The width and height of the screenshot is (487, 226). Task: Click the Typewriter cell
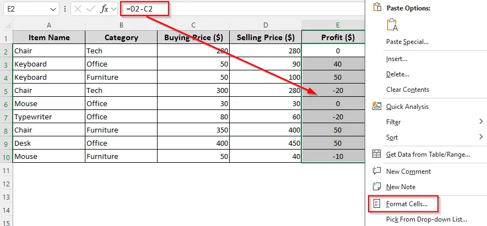tap(49, 117)
